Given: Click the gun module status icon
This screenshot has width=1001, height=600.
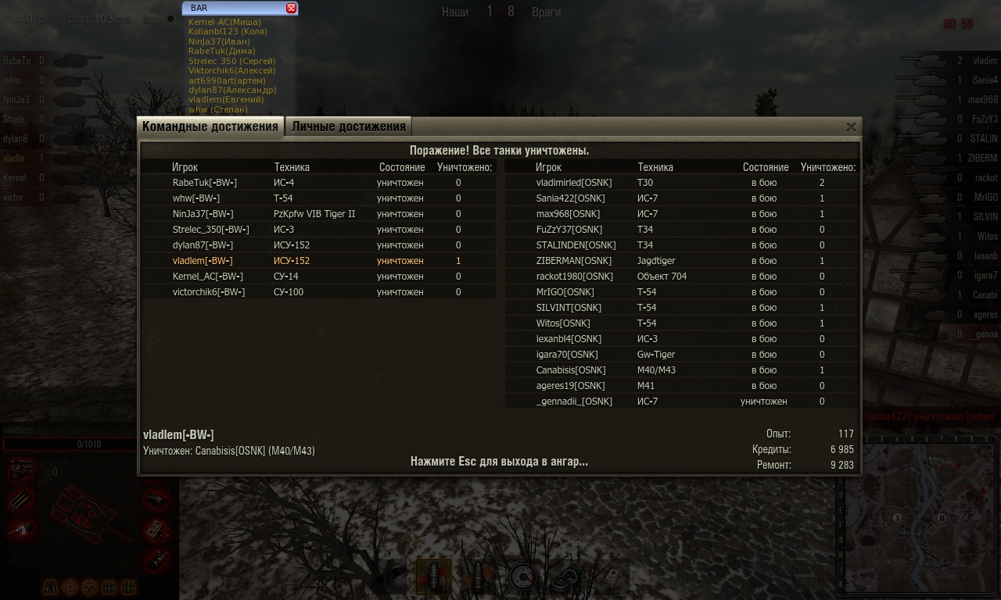Looking at the screenshot, I should pos(20,530).
